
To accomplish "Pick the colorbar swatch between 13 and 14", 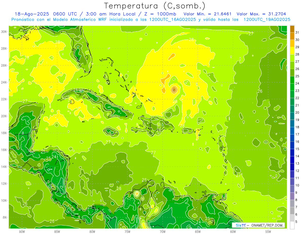I will [292, 160].
